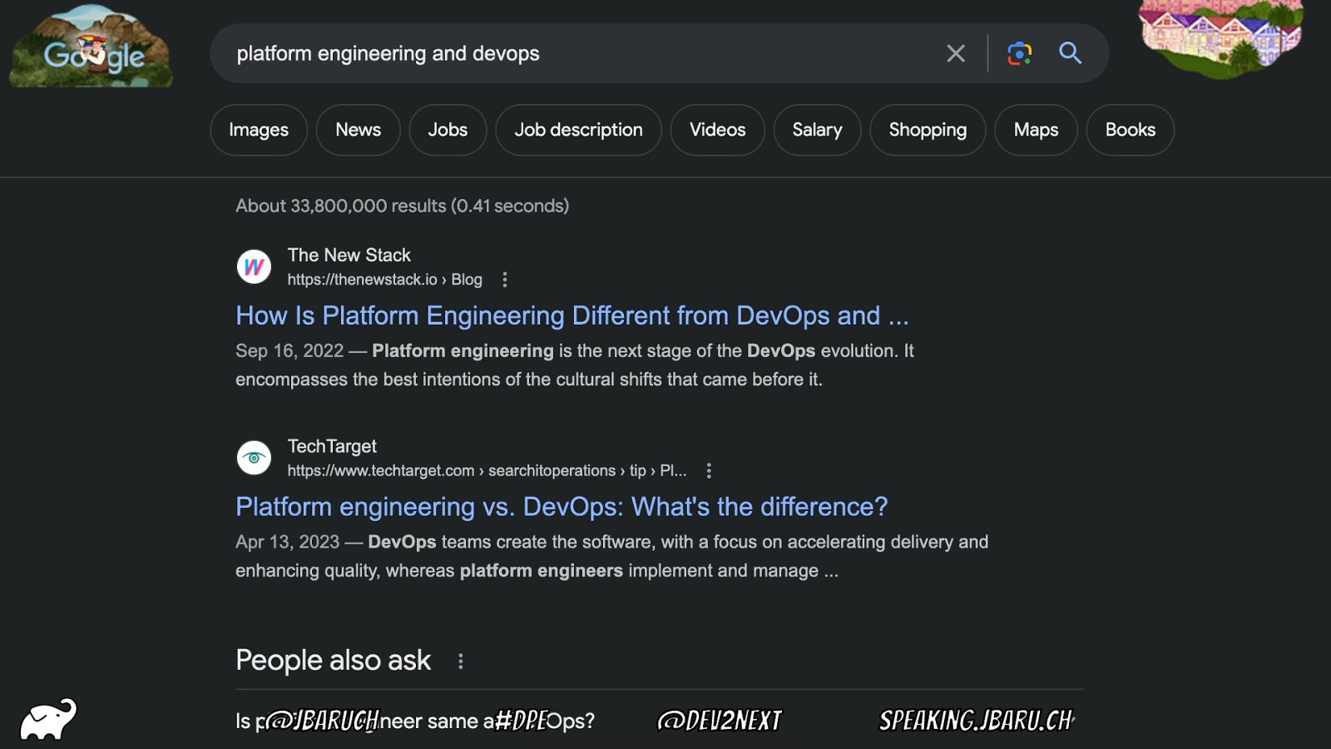Click the magnifying glass search button
Viewport: 1331px width, 749px height.
(1070, 54)
